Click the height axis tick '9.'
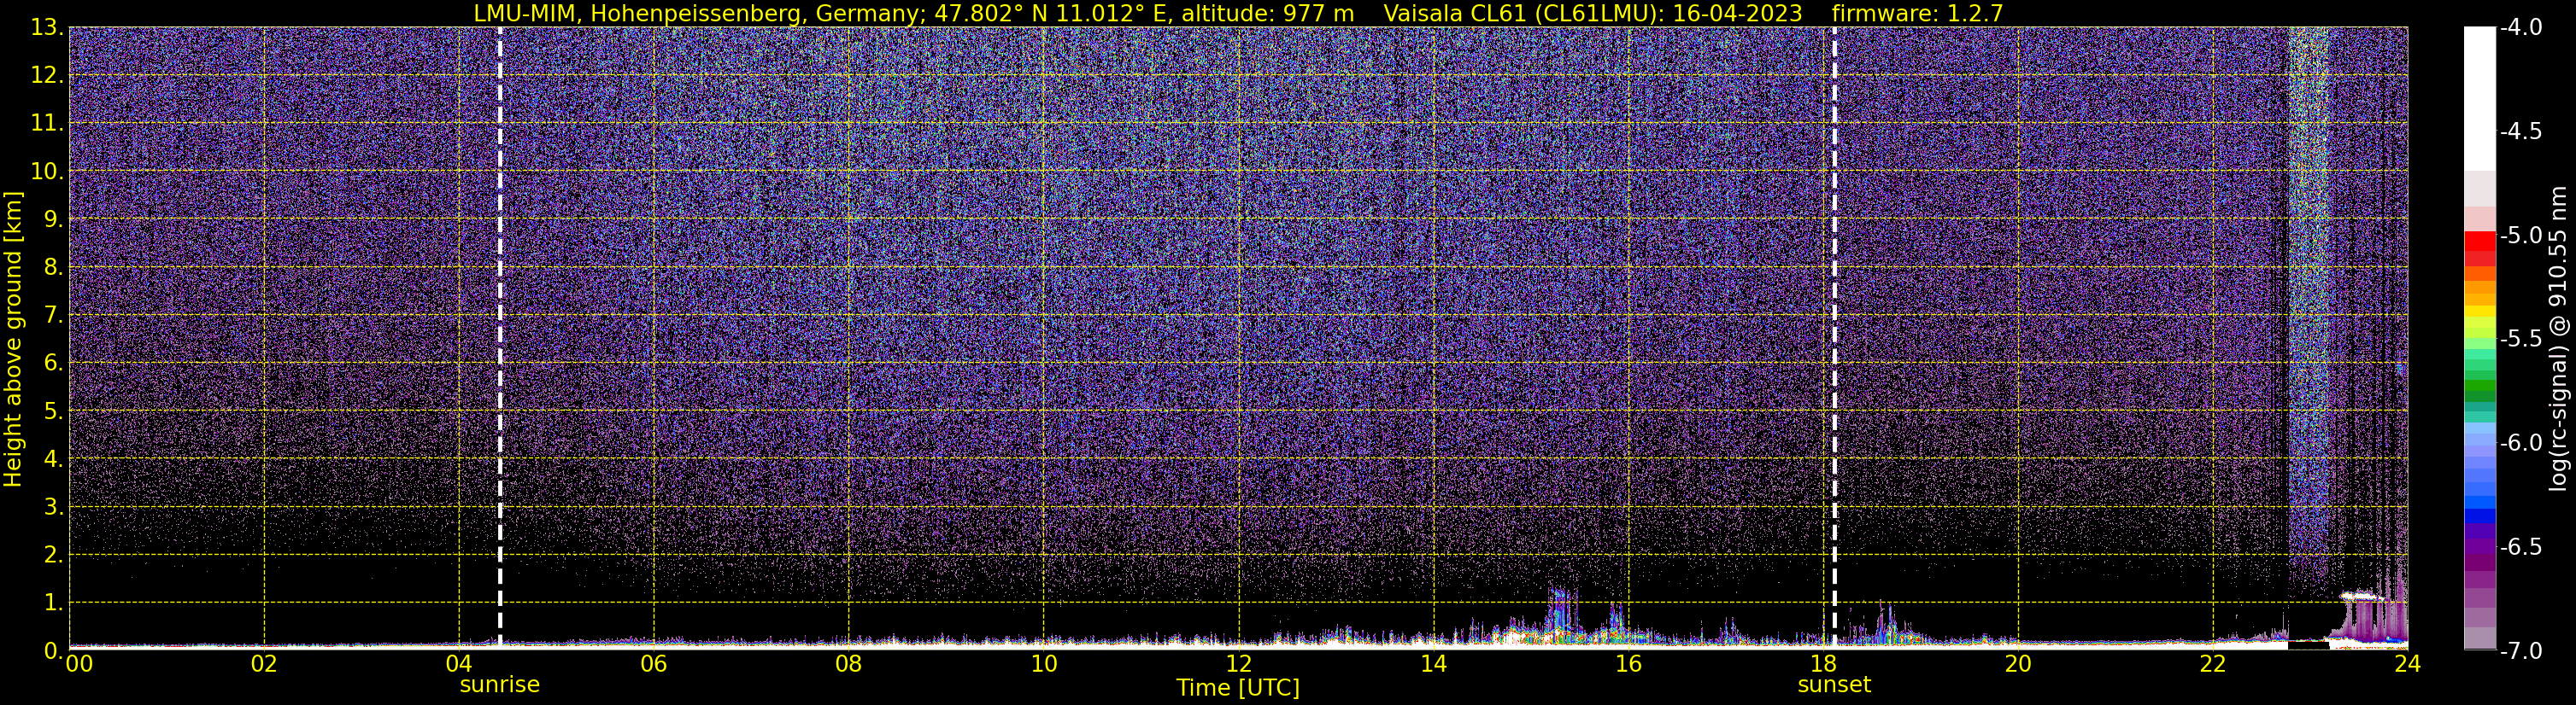2576x705 pixels. [54, 219]
